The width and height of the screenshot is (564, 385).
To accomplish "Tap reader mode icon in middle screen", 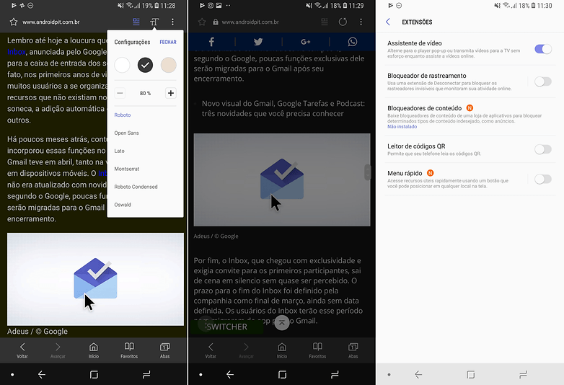I will [x=325, y=22].
